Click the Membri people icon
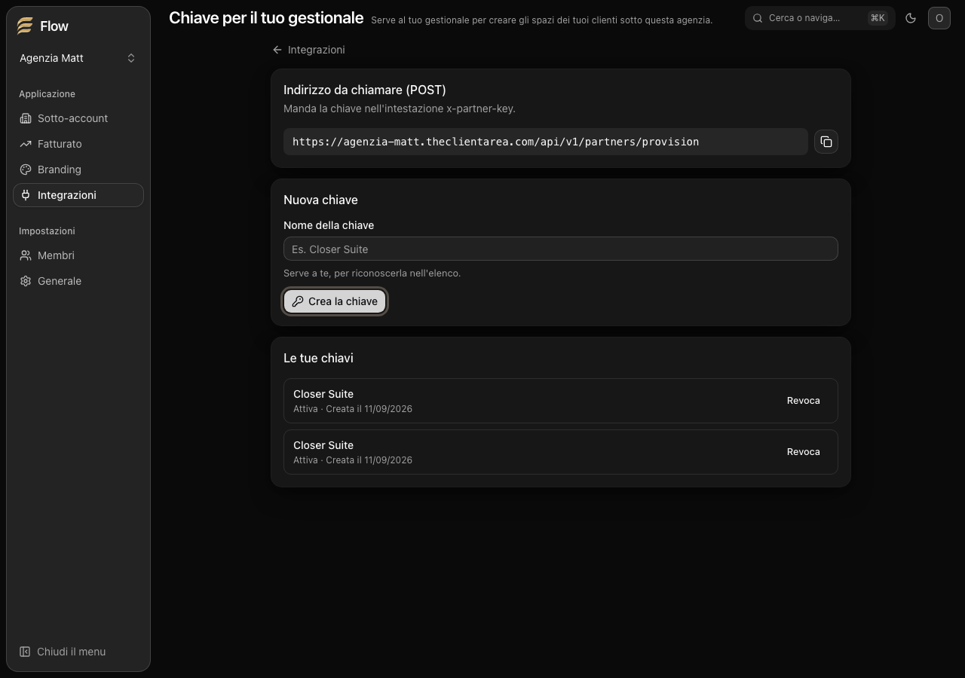Screen dimensions: 965x678 pos(26,255)
